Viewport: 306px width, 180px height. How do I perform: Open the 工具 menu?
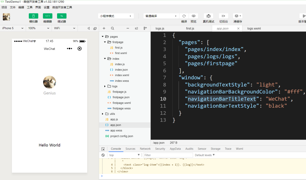pos(30,8)
